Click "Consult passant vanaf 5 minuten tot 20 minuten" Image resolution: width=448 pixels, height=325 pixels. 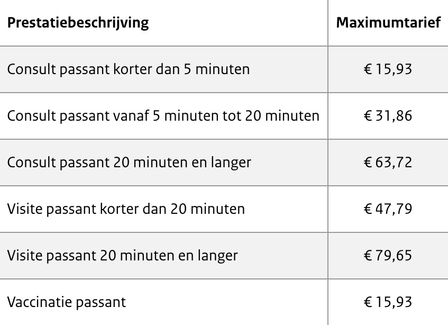click(x=163, y=116)
